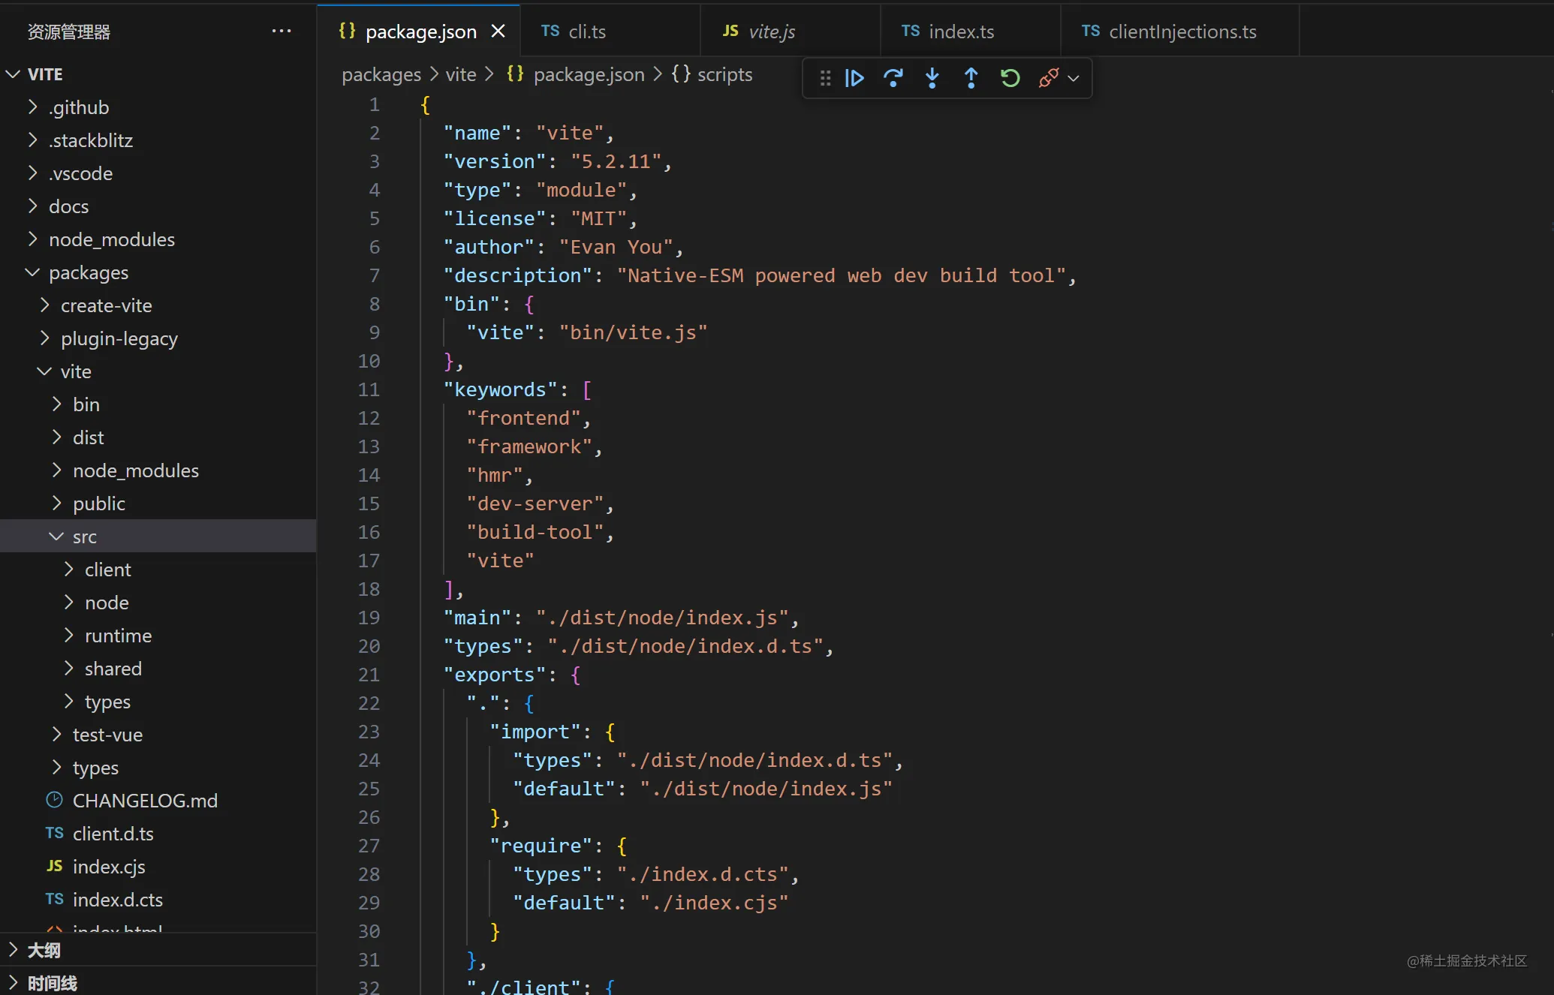This screenshot has width=1554, height=995.
Task: Expand the .vscode folder
Action: tap(158, 173)
